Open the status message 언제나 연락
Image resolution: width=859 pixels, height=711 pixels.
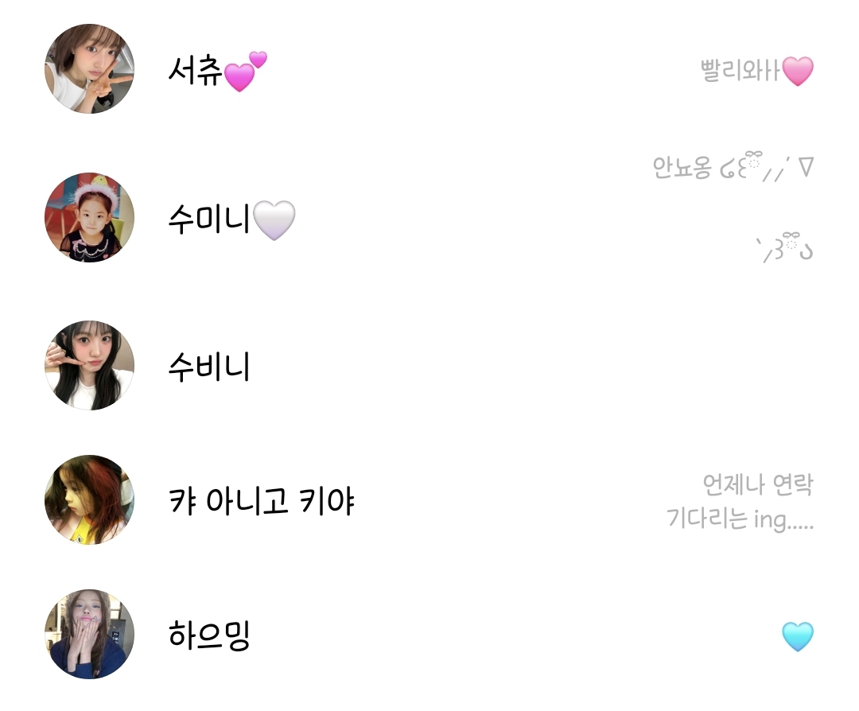(x=758, y=484)
